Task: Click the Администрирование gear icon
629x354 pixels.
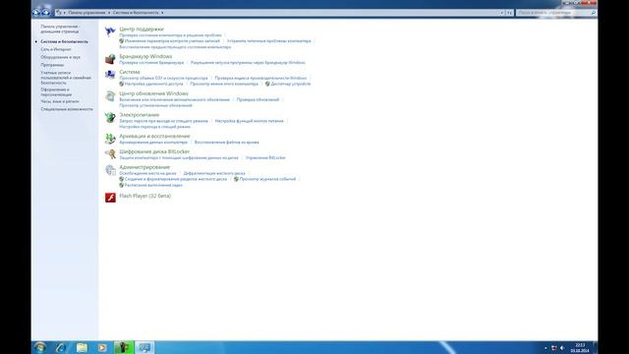Action: [110, 170]
